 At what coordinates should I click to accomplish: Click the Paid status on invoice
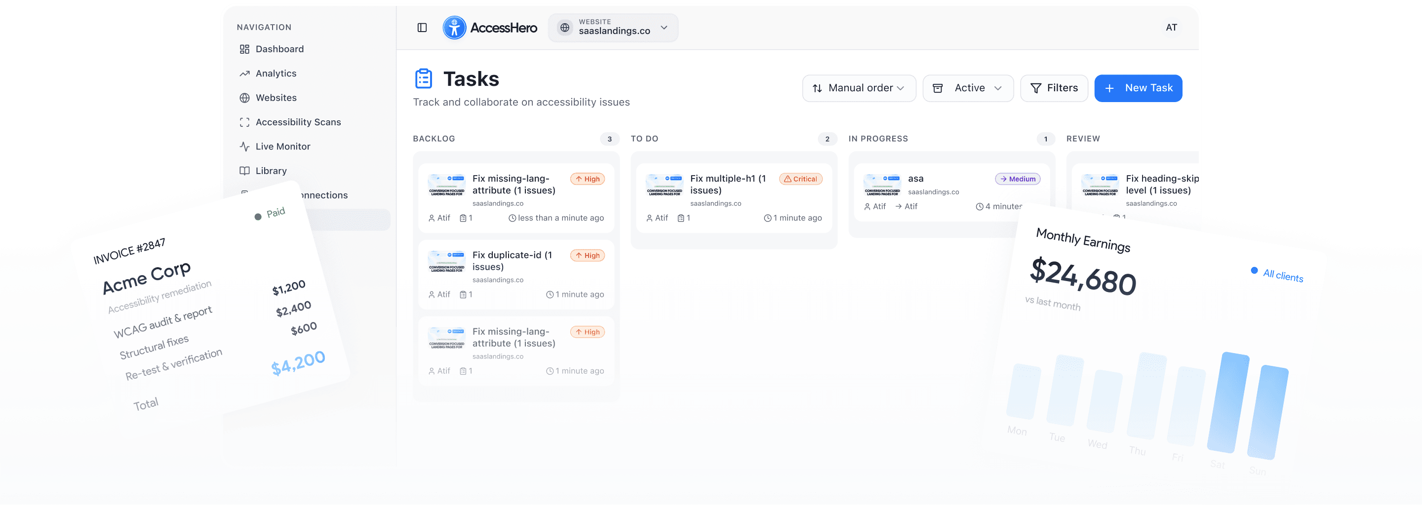[270, 214]
